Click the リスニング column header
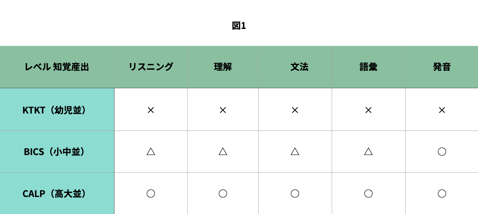 click(x=151, y=67)
